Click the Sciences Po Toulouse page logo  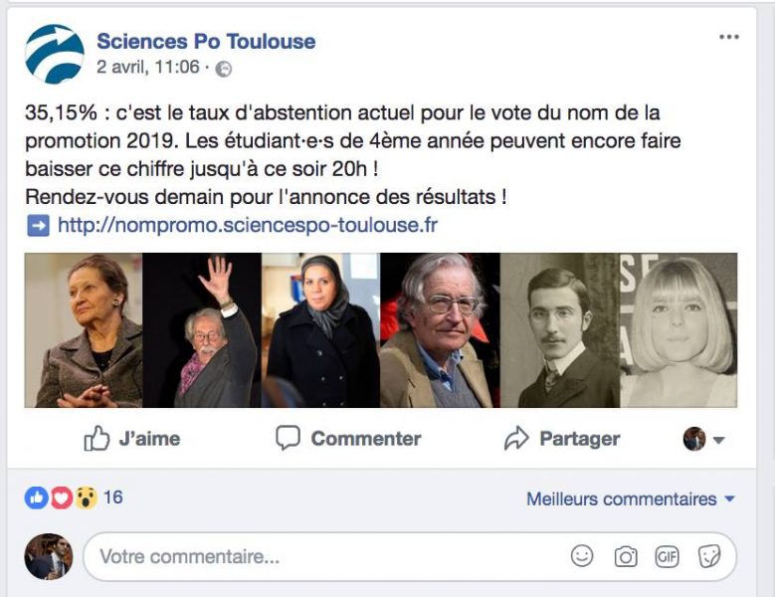55,54
